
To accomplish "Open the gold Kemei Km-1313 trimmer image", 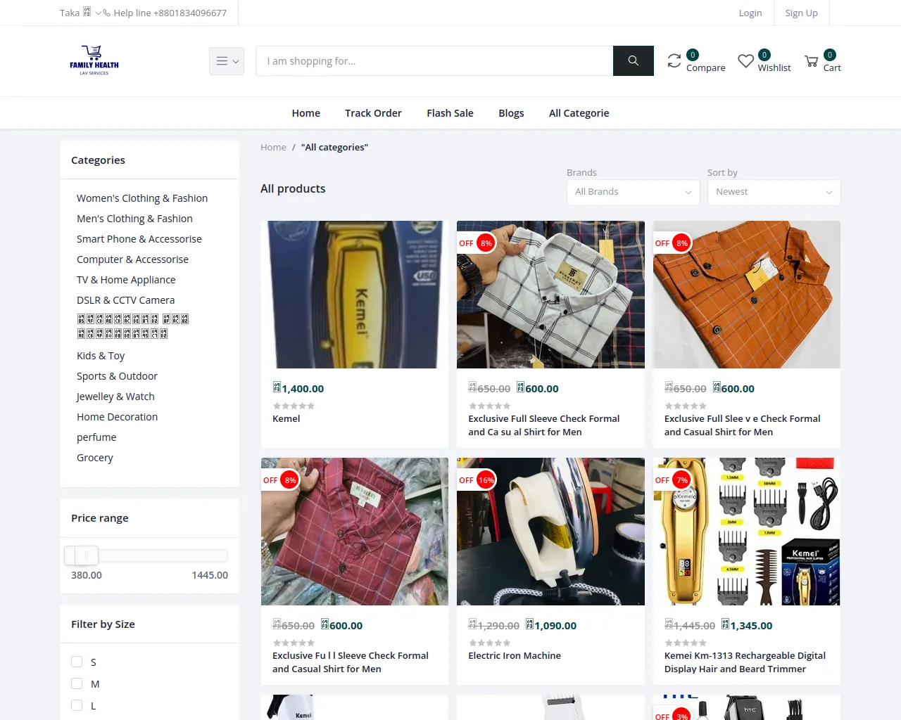I will click(x=747, y=532).
